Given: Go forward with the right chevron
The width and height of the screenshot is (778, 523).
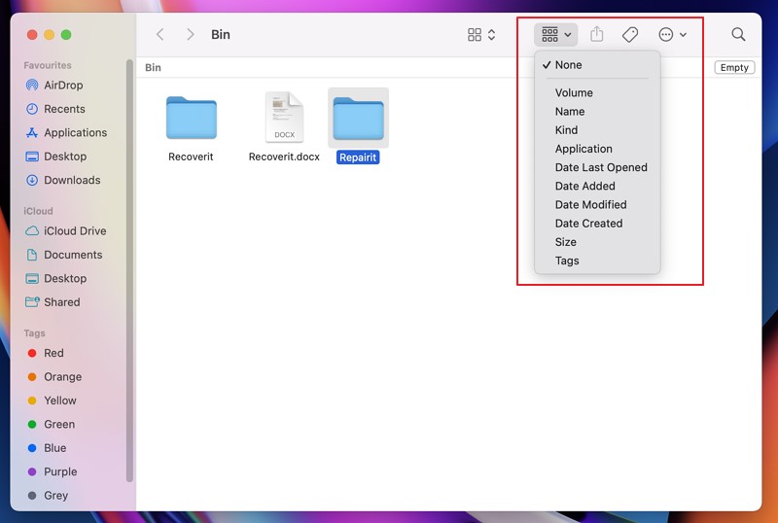Looking at the screenshot, I should point(190,35).
